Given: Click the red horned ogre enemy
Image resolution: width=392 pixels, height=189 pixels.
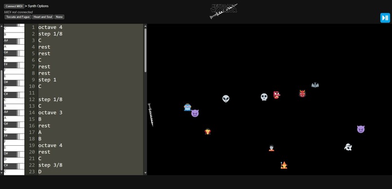Looking at the screenshot, I should pyautogui.click(x=302, y=94).
